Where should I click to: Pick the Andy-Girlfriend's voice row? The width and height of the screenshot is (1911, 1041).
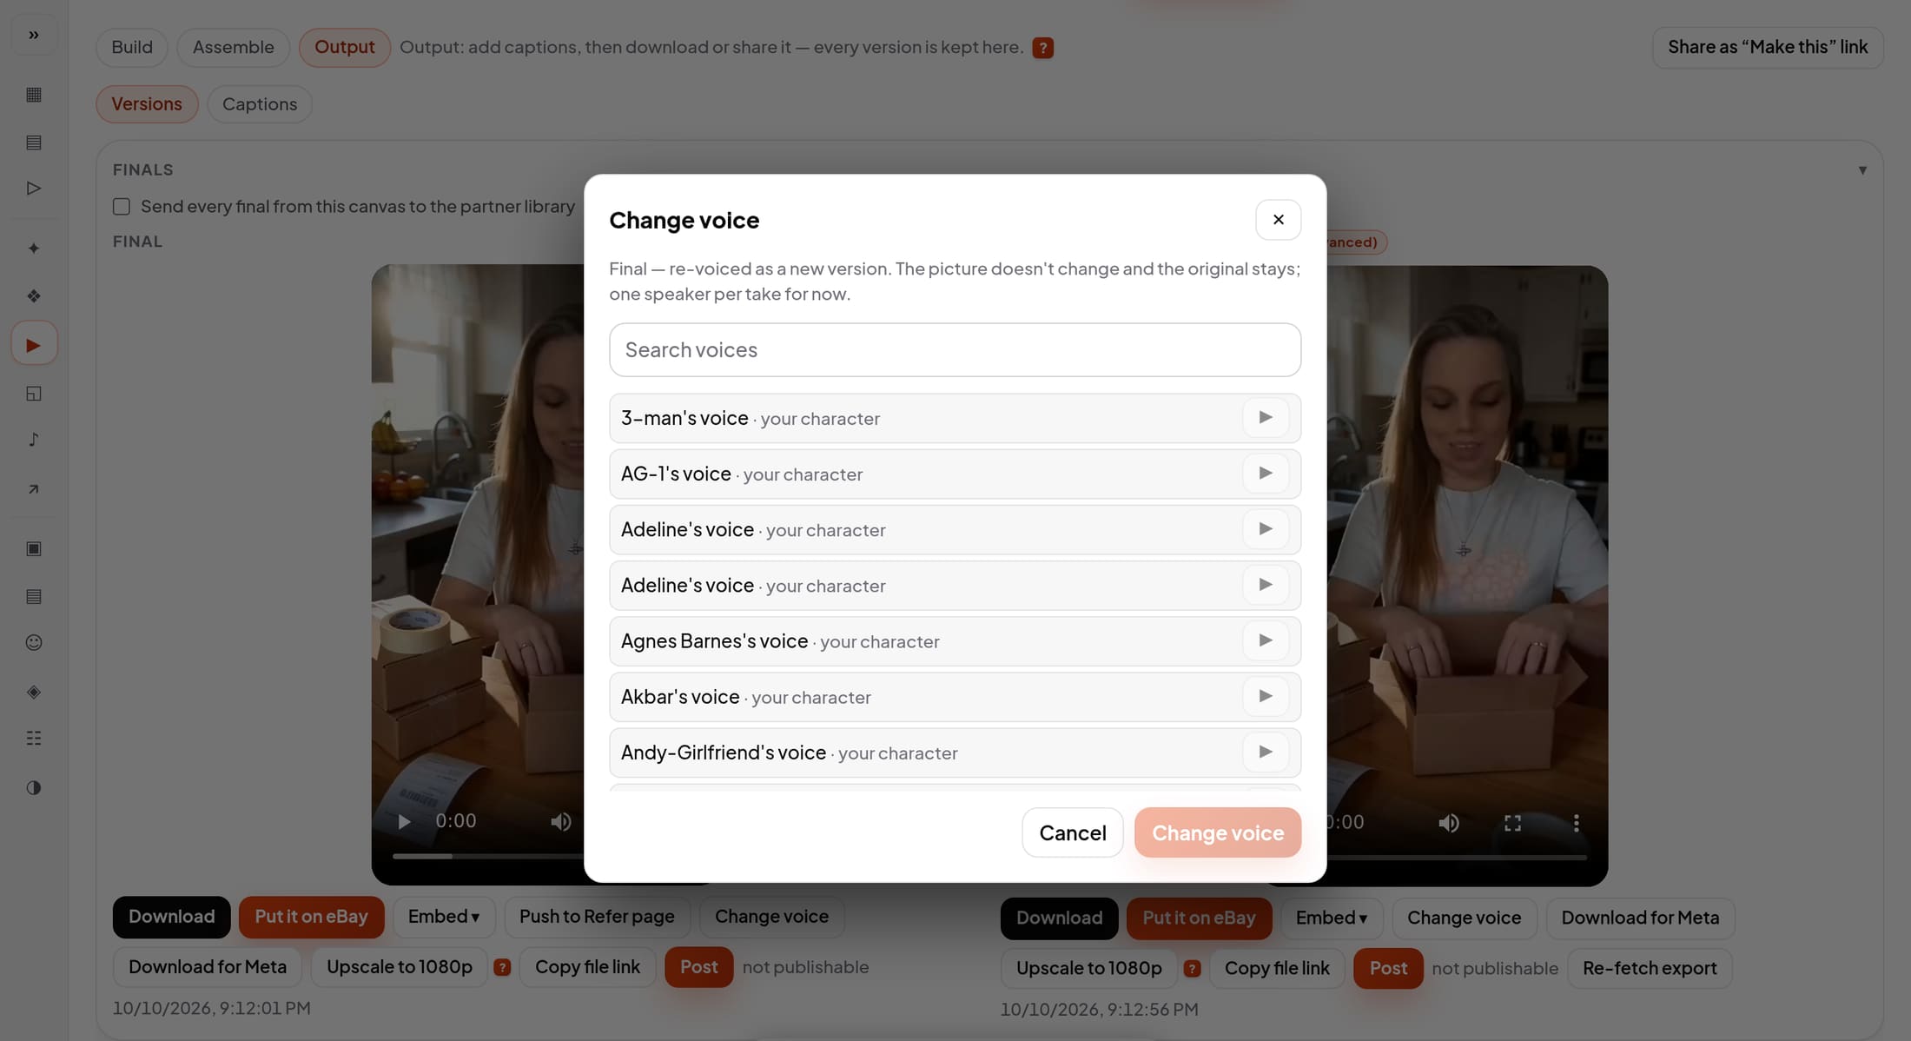coord(955,752)
